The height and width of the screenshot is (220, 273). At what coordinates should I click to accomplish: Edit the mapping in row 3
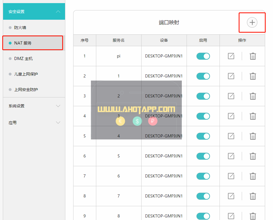click(231, 96)
